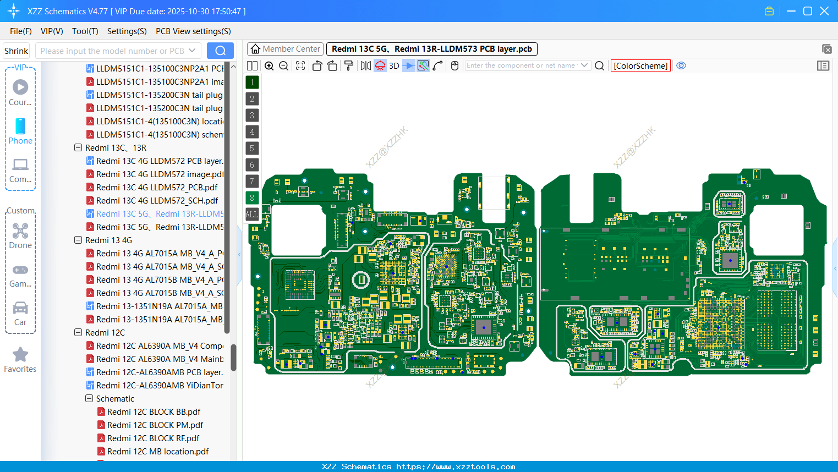
Task: Switch to 3D view mode
Action: pyautogui.click(x=394, y=65)
